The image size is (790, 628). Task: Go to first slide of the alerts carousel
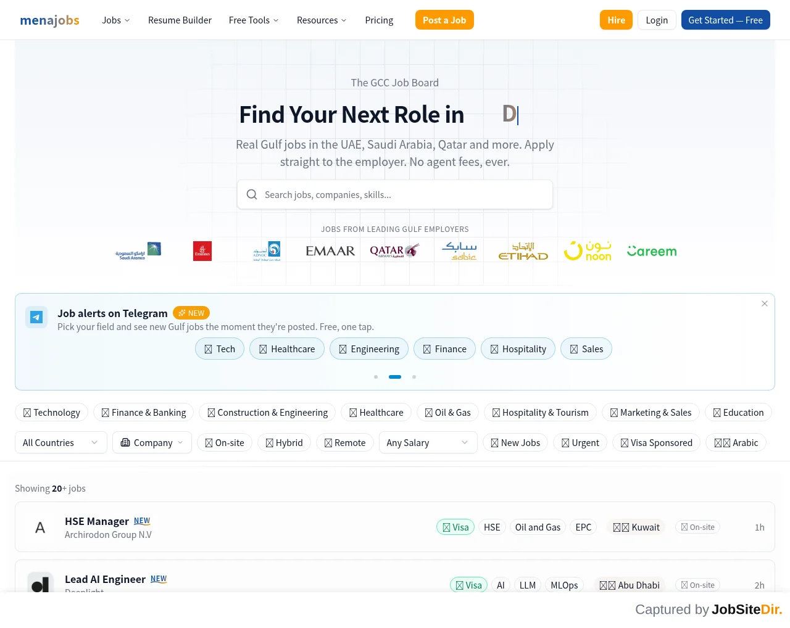[376, 377]
